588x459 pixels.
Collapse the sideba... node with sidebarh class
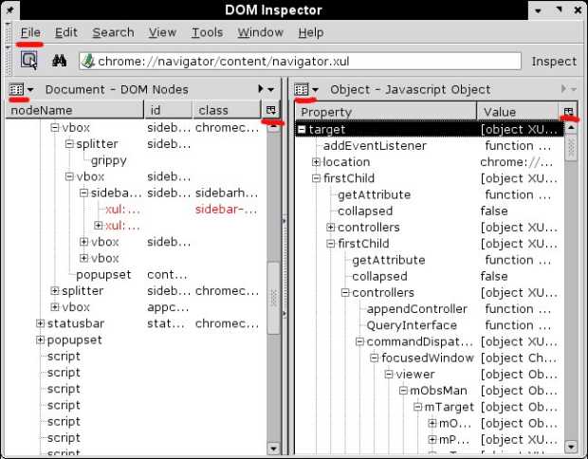(x=83, y=193)
